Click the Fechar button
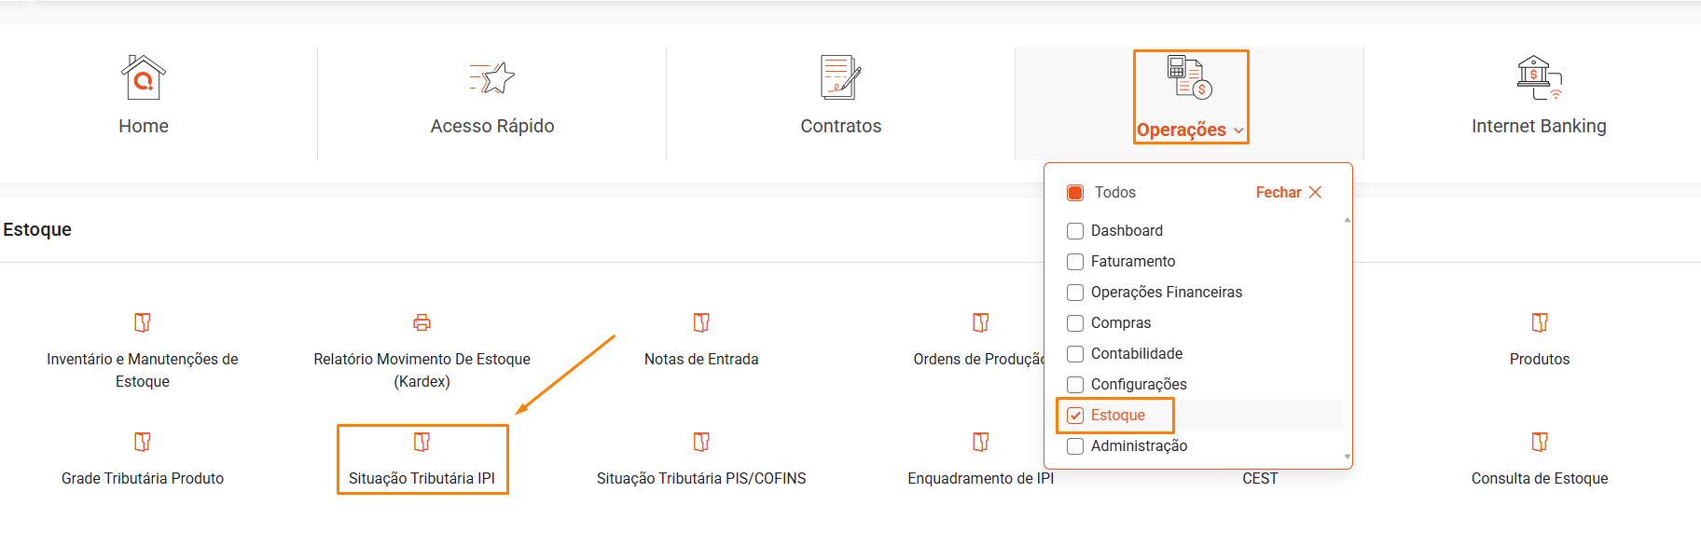The height and width of the screenshot is (533, 1701). tap(1289, 193)
